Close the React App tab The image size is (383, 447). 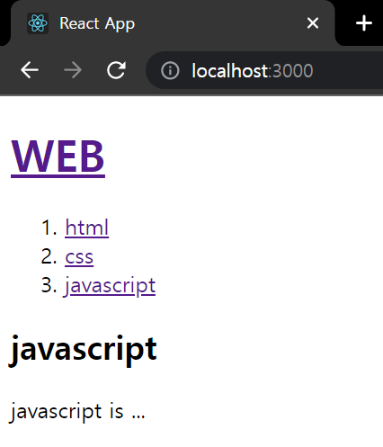coord(313,23)
